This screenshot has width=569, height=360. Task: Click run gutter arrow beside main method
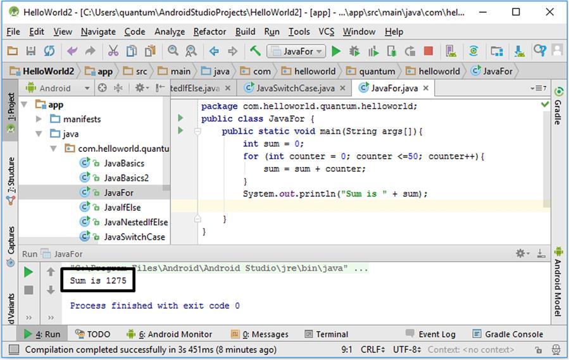180,130
